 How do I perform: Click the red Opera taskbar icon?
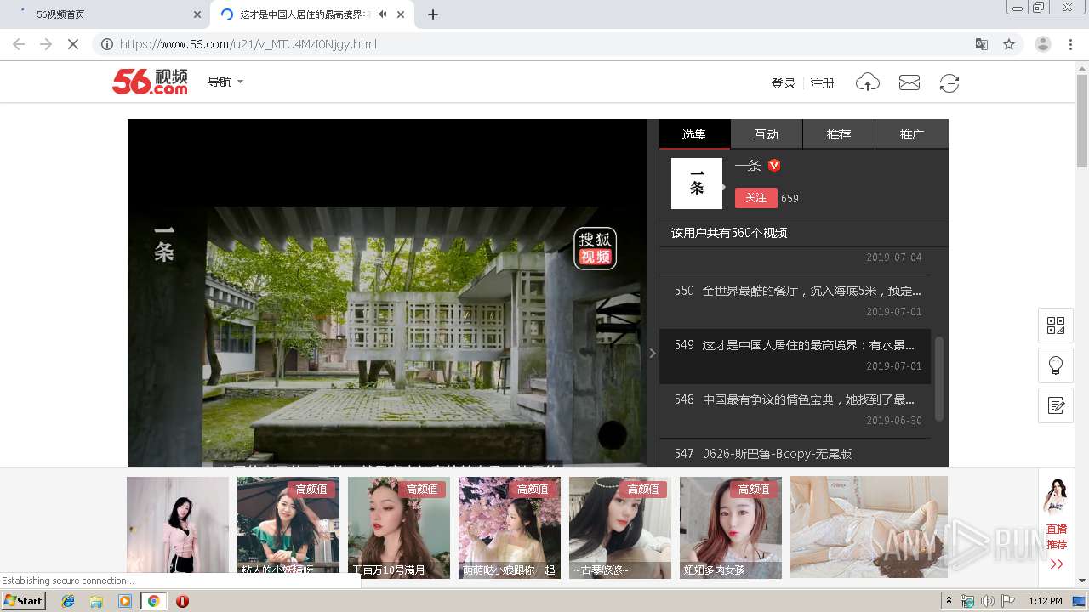click(x=182, y=601)
